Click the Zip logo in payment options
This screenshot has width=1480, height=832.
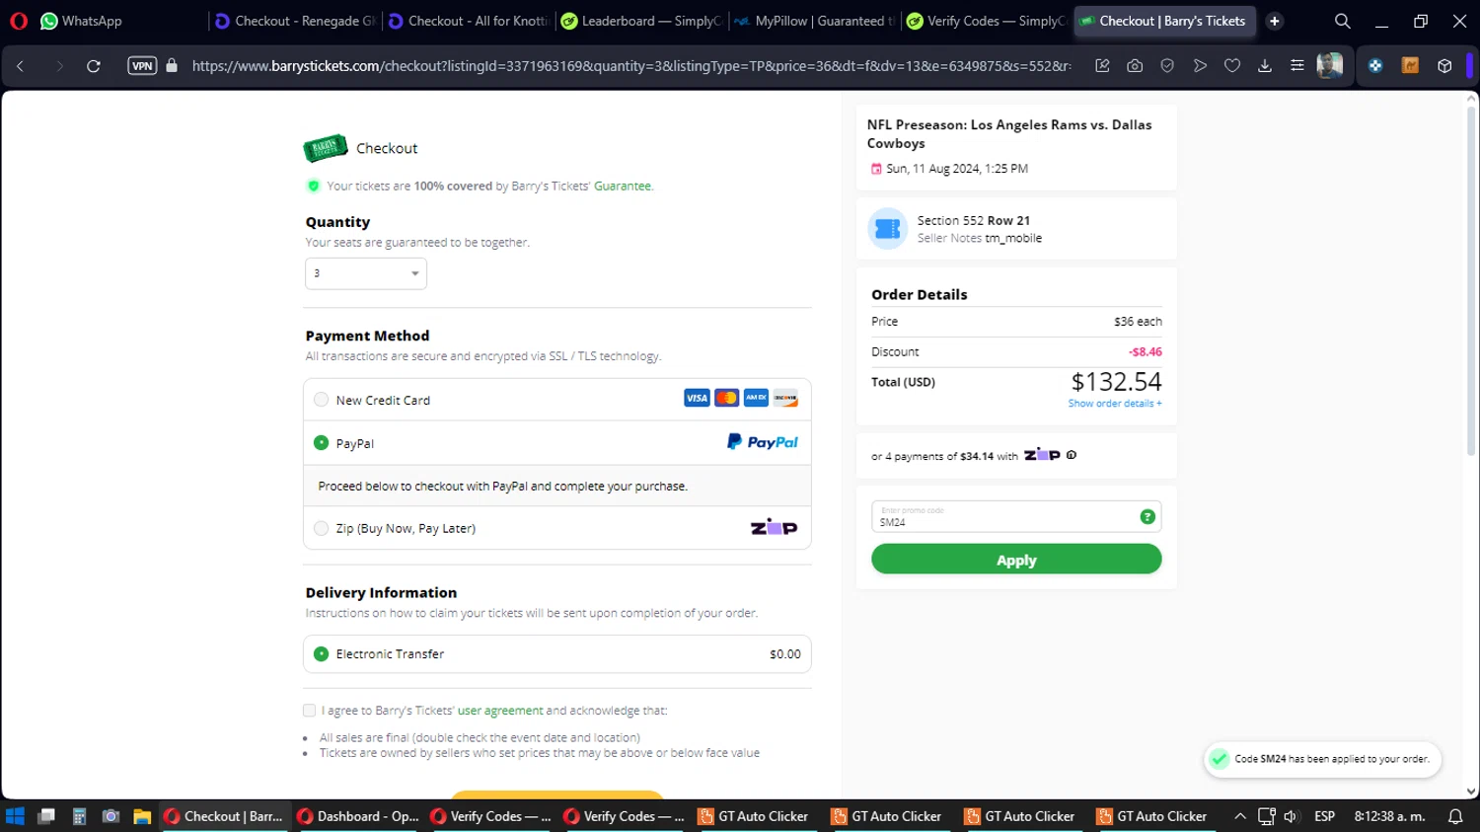click(x=774, y=528)
